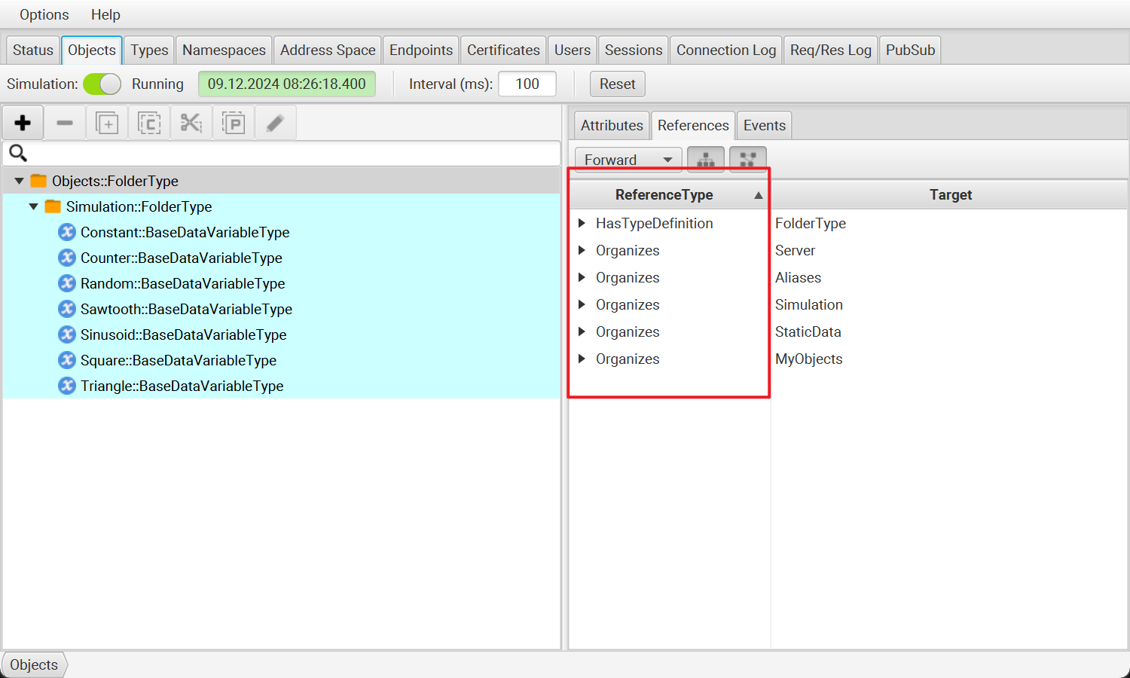Click the non-hierarchical references view icon

pyautogui.click(x=748, y=160)
